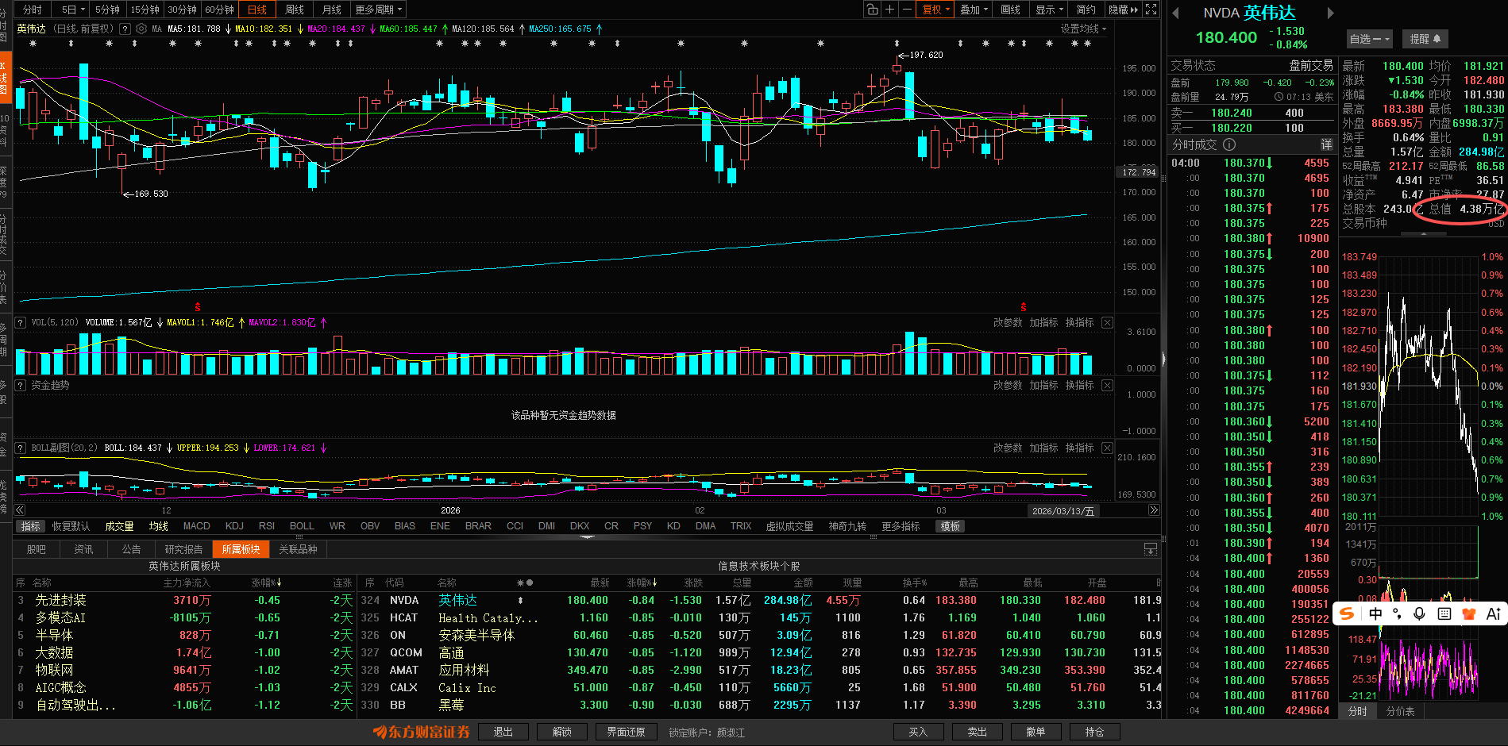Open the 更多周期 more periods dropdown
This screenshot has height=746, width=1508.
(x=379, y=10)
